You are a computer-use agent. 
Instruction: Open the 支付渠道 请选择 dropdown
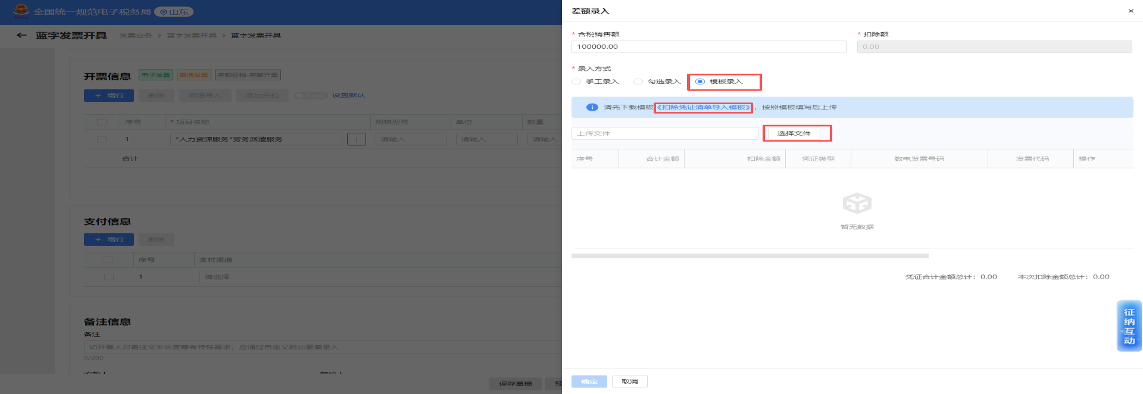pyautogui.click(x=381, y=277)
